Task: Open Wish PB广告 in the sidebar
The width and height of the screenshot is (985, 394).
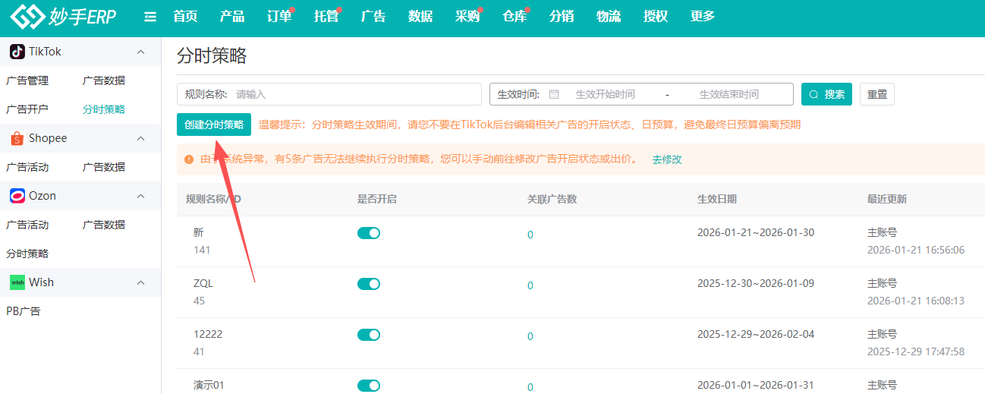Action: (x=24, y=311)
